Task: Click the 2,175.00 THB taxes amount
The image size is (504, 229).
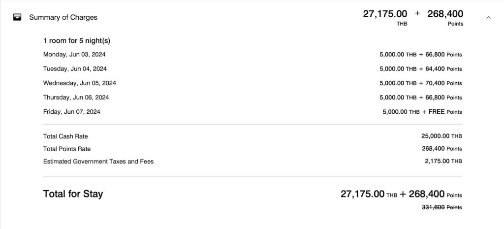Action: tap(443, 162)
